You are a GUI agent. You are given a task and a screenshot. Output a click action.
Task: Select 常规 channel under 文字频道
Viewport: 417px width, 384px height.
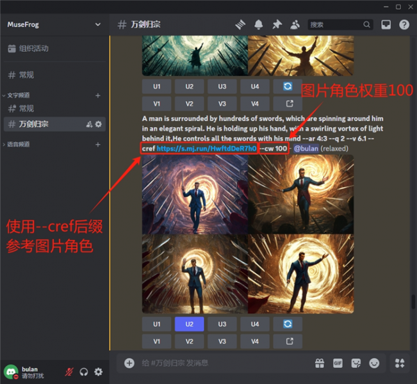pyautogui.click(x=54, y=108)
